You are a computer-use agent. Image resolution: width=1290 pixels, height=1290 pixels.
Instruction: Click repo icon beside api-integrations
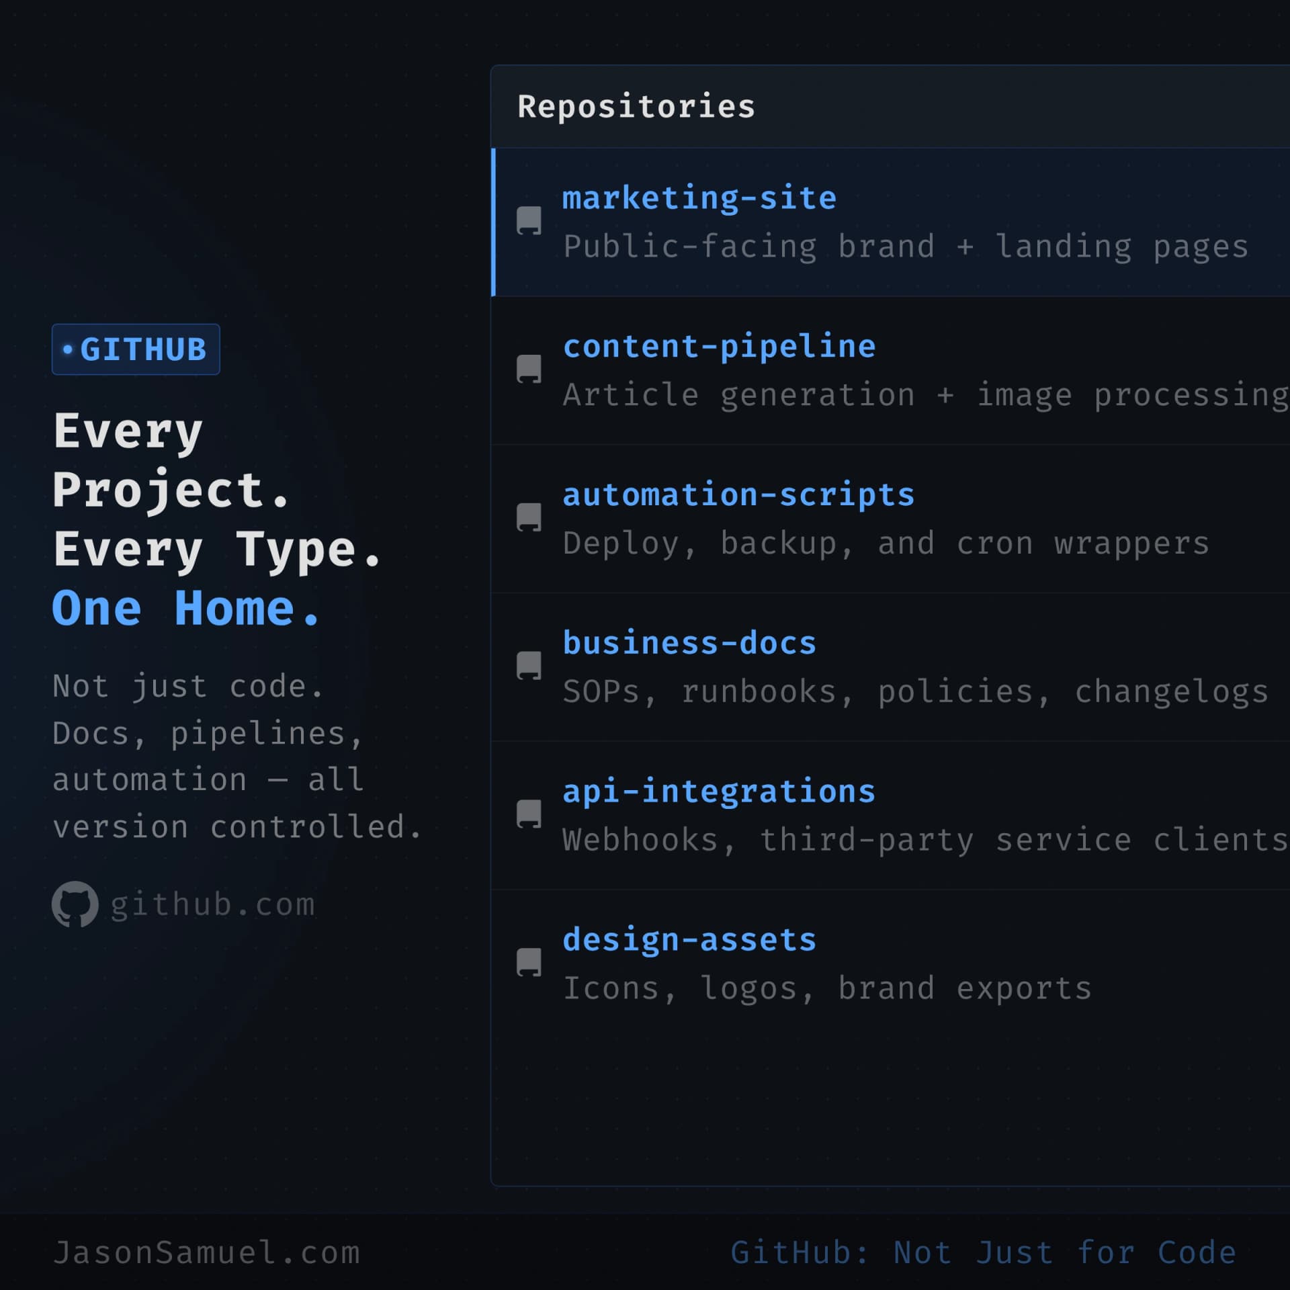coord(529,815)
